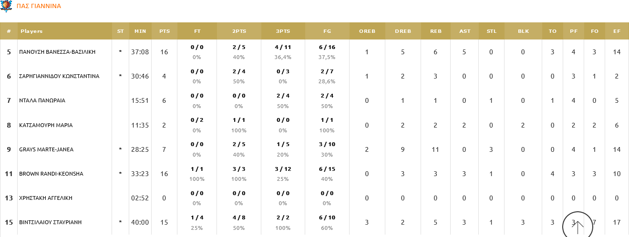Click the REB column header
The image size is (629, 237).
pyautogui.click(x=435, y=31)
